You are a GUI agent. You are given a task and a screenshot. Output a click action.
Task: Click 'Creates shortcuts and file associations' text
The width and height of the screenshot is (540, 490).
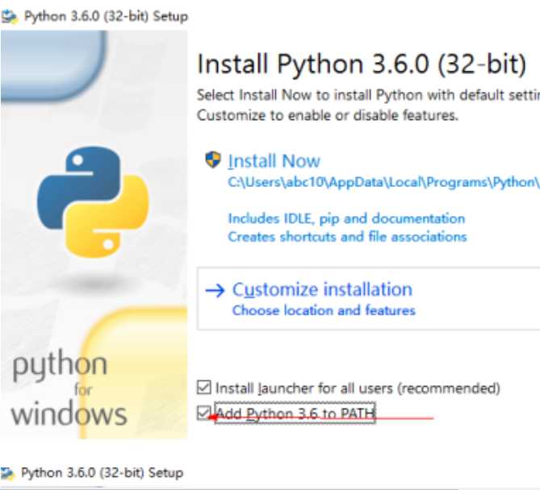pos(347,237)
